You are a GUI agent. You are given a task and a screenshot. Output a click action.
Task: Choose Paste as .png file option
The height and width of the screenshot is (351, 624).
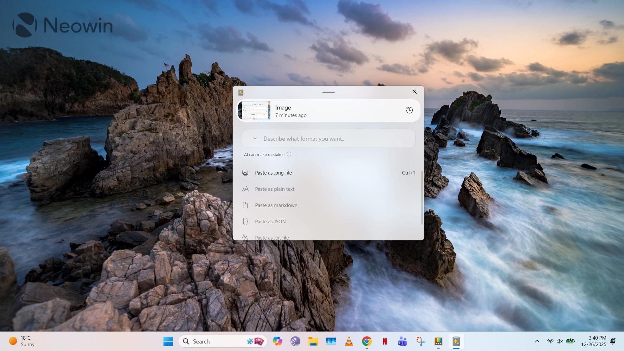(328, 173)
